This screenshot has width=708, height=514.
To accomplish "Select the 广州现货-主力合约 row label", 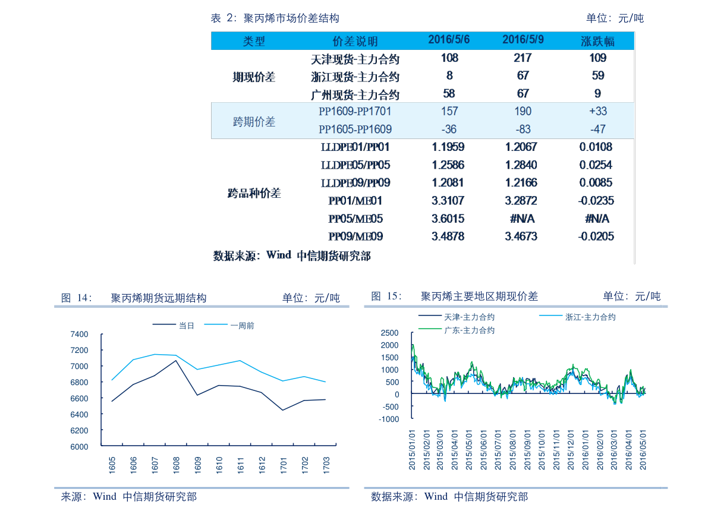I will click(355, 94).
